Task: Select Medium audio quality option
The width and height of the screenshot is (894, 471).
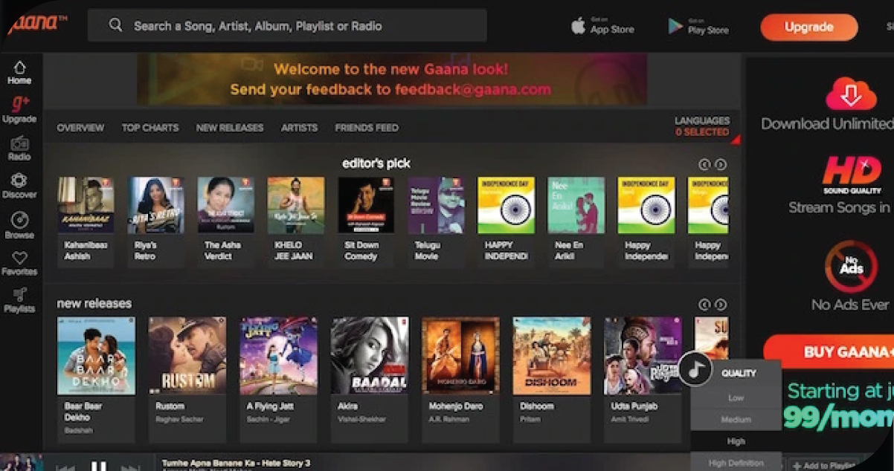Action: point(736,420)
